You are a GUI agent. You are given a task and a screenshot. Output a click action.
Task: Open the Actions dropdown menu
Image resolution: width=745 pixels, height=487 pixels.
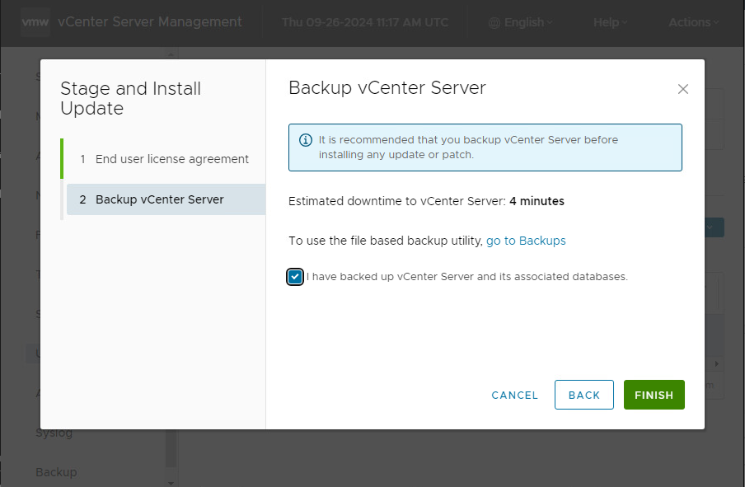pos(694,22)
